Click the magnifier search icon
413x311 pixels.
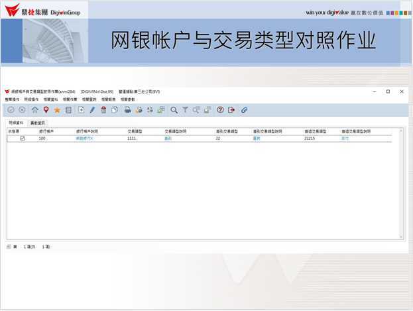174,110
